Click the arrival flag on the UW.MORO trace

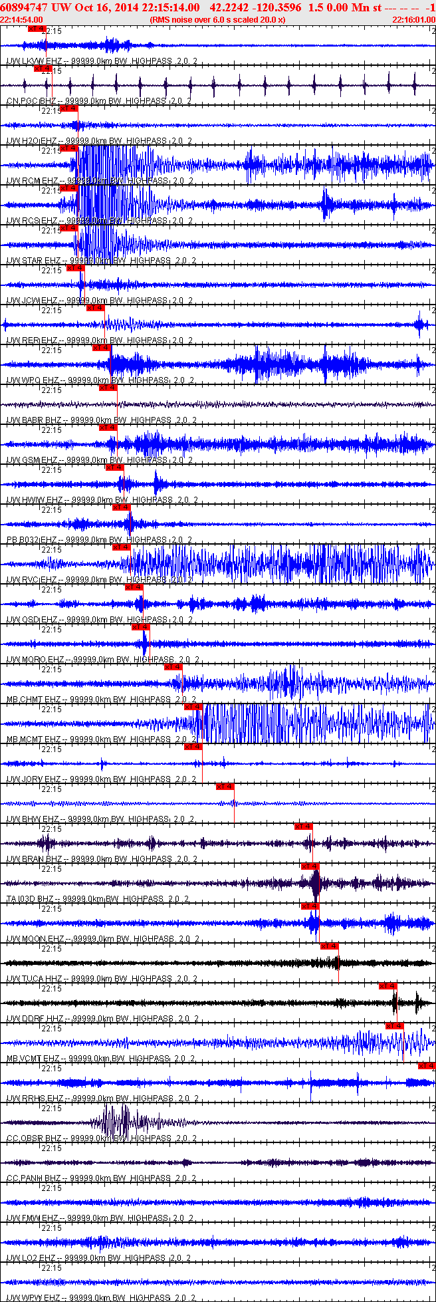point(141,627)
